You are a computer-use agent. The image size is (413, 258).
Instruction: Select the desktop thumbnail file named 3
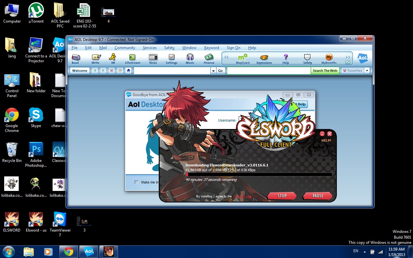(84, 224)
